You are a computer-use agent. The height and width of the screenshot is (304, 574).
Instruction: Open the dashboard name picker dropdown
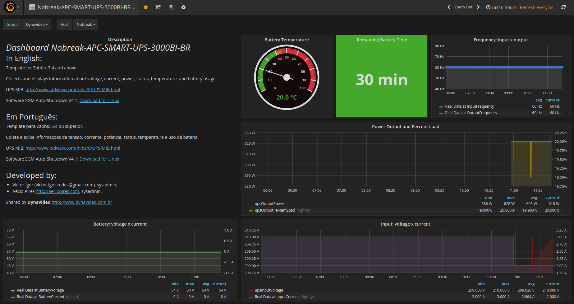tap(84, 7)
